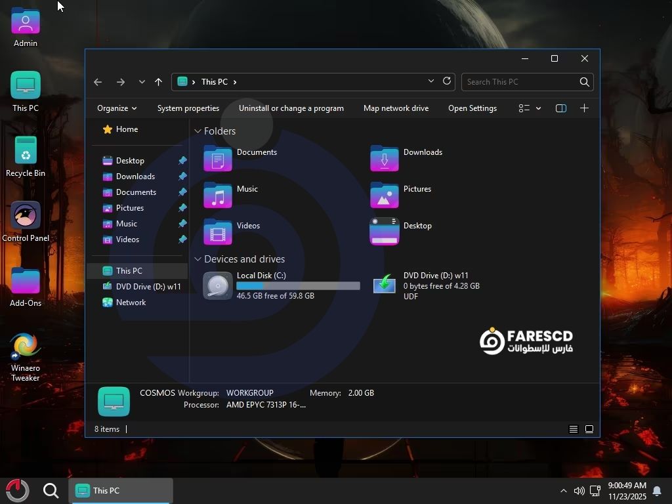The width and height of the screenshot is (672, 504).
Task: Click the Search This PC field
Action: tap(518, 82)
